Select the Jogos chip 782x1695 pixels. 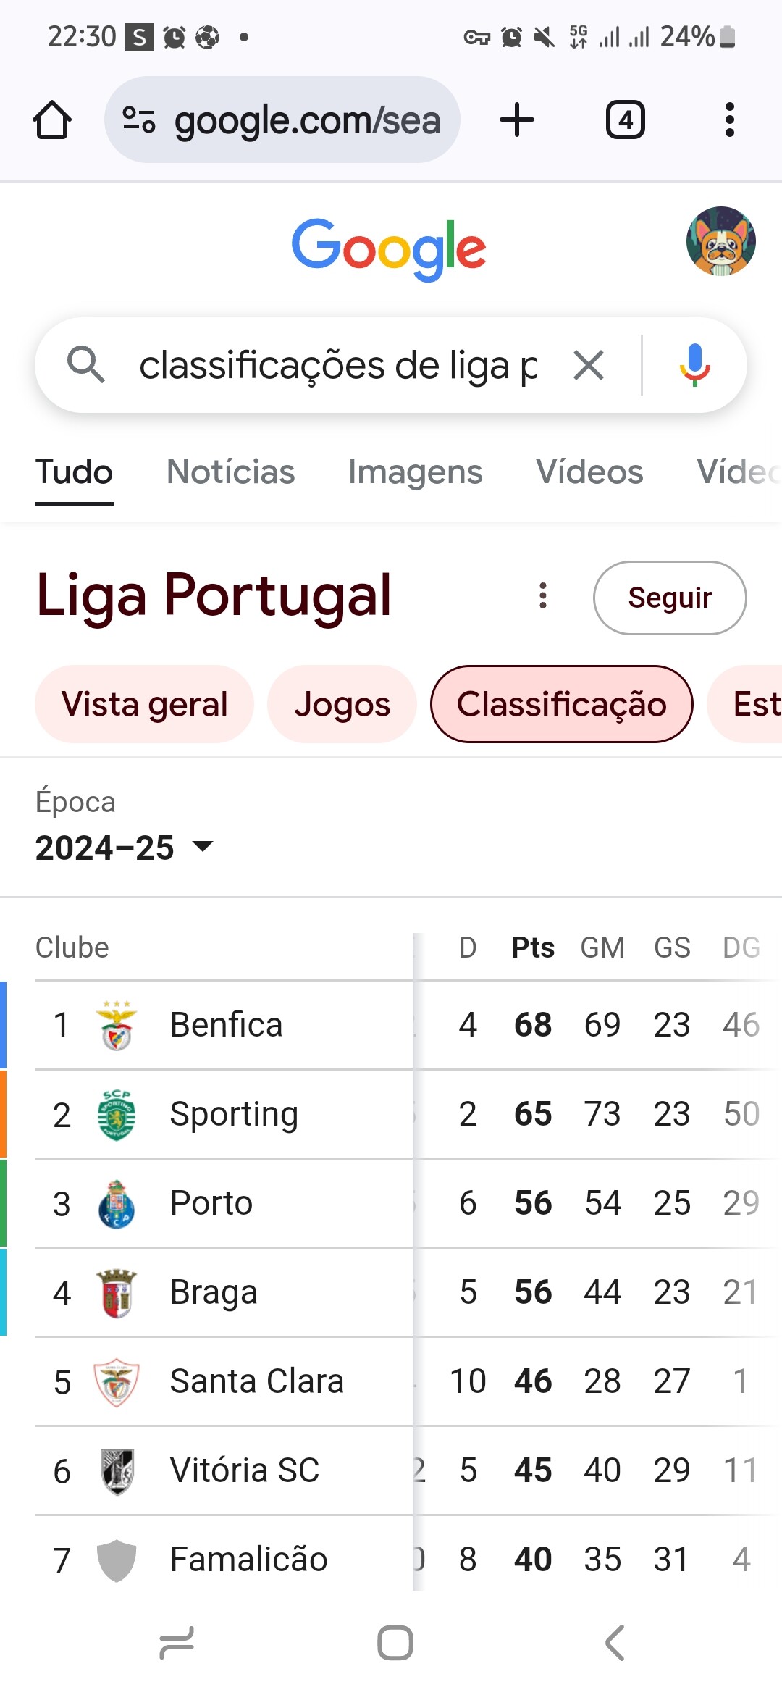click(x=342, y=704)
